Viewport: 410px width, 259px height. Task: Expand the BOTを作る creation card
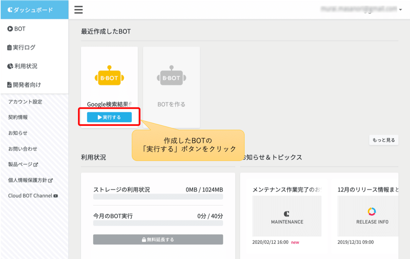(171, 87)
